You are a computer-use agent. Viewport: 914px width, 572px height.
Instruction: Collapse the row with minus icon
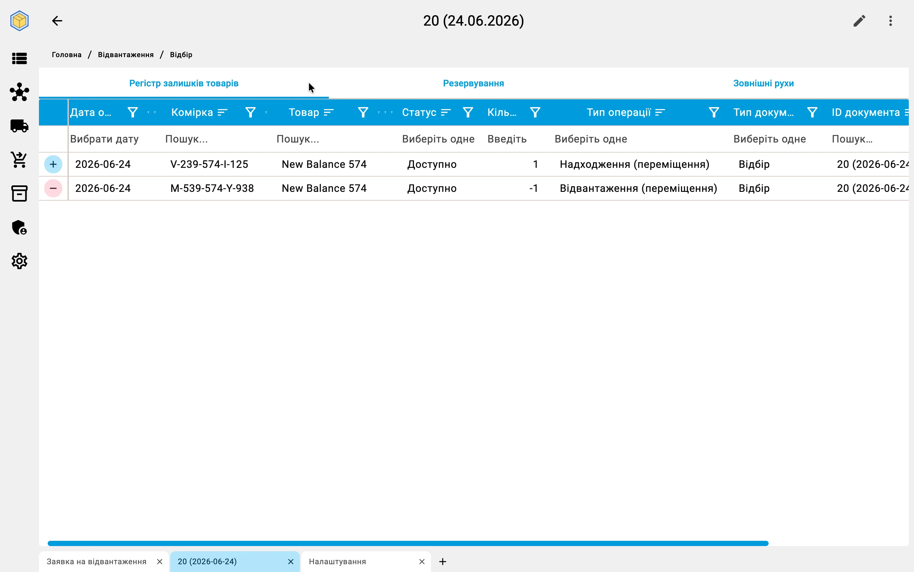[x=53, y=188]
